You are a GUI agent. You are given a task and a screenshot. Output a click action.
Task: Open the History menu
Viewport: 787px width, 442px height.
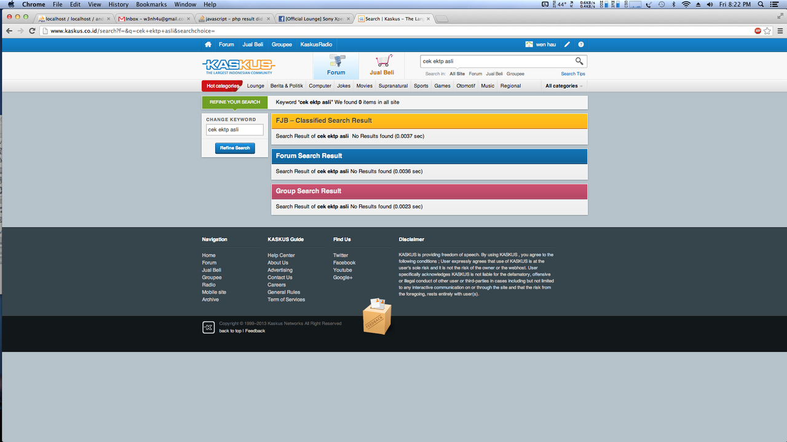click(118, 4)
